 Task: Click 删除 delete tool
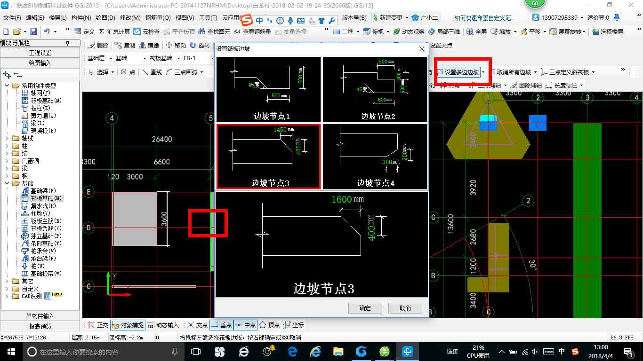pos(98,46)
